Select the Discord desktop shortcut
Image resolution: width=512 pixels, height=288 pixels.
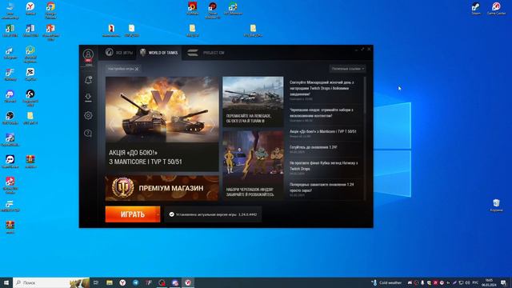point(10,97)
